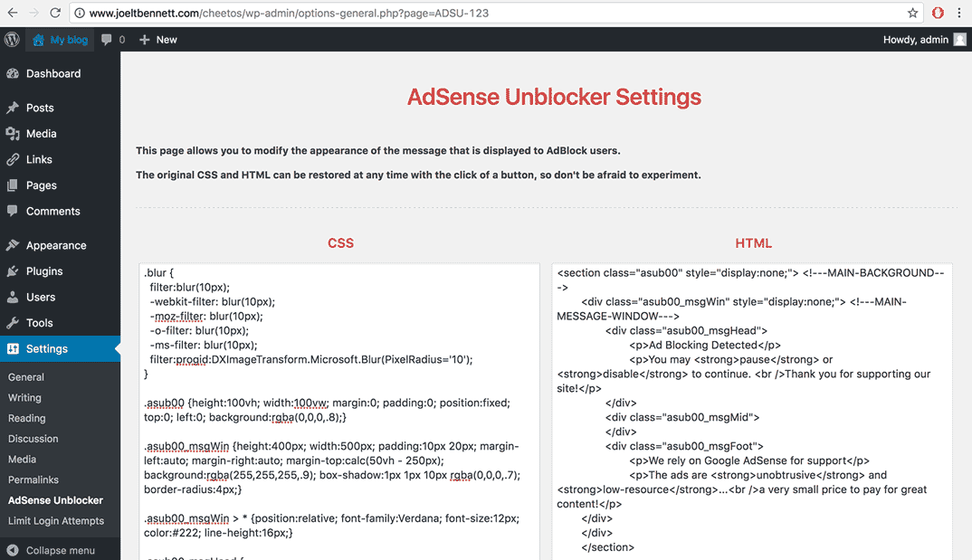972x560 pixels.
Task: Click the Settings sliders icon
Action: pos(13,349)
